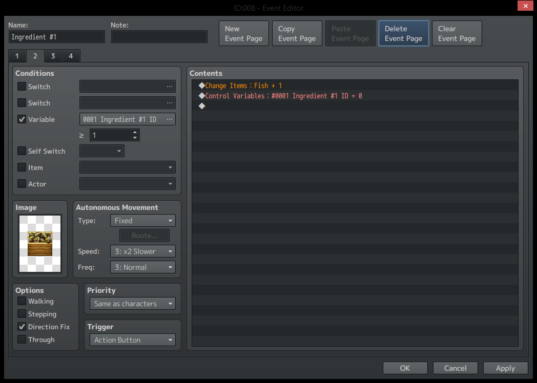Toggle the Direction Fix option

pyautogui.click(x=22, y=327)
